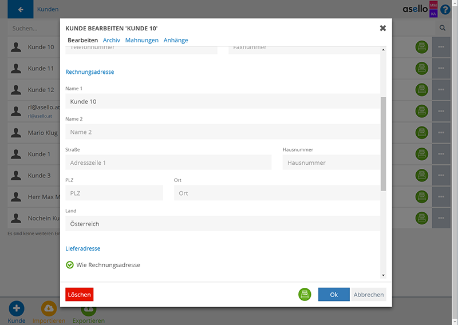Click the cash register icon for Kunde 10 row
Screen dimensions: 458x325
pyautogui.click(x=422, y=47)
